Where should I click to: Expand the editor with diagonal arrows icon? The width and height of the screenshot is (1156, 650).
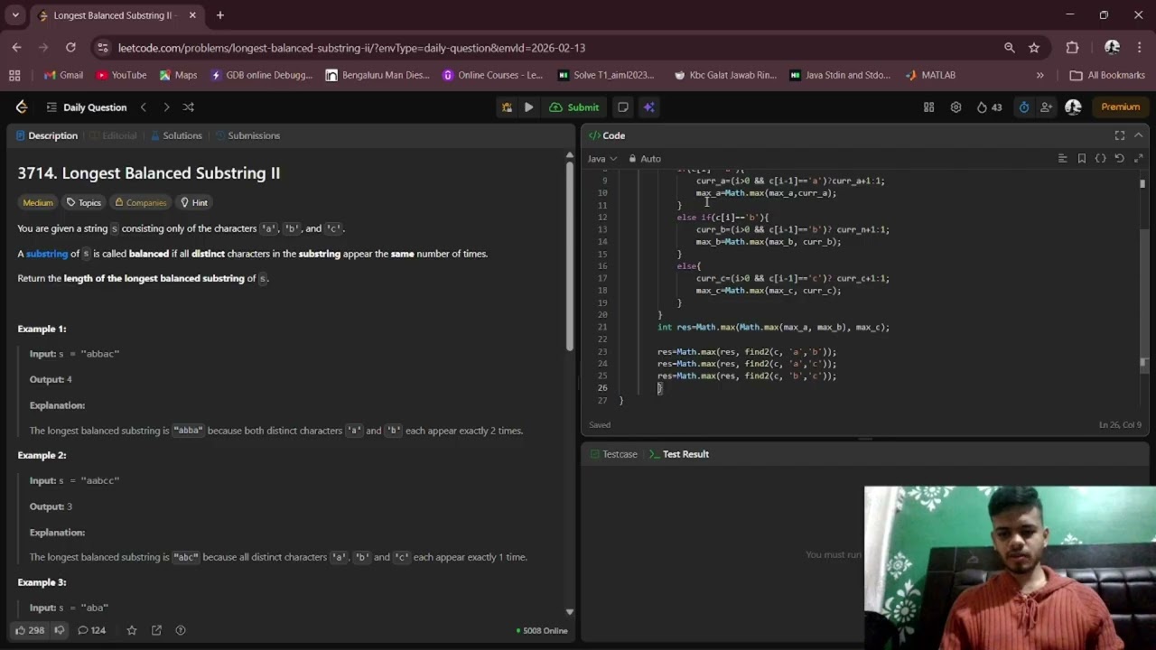tap(1138, 159)
